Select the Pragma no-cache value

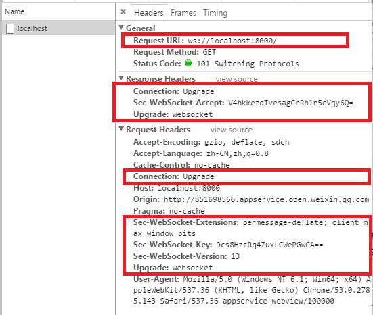pos(187,211)
